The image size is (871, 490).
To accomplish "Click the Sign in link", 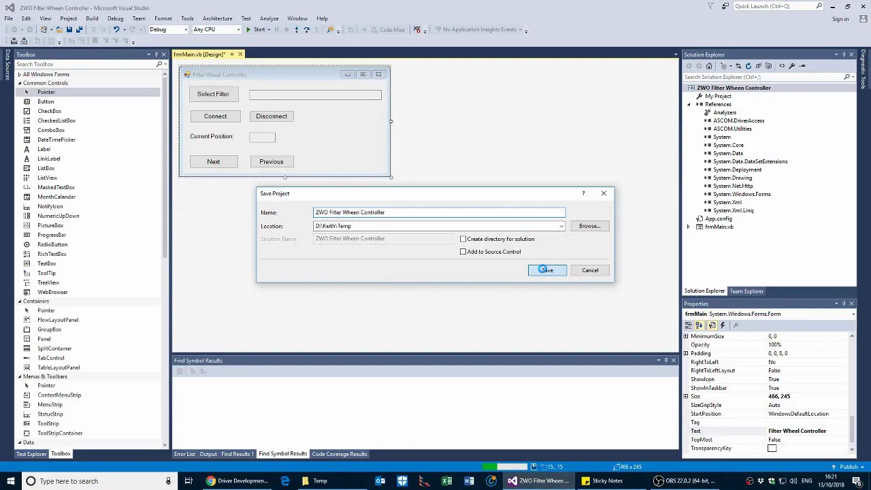I will [840, 19].
